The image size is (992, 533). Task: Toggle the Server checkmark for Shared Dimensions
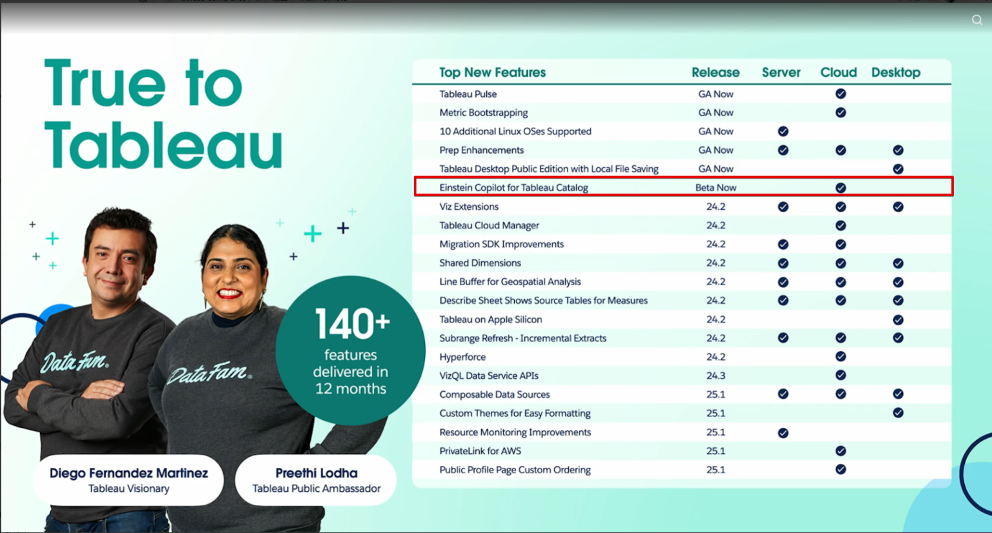(x=782, y=263)
